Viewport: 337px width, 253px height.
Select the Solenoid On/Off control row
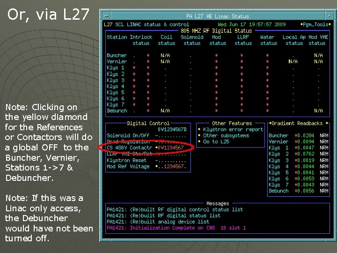[147, 135]
